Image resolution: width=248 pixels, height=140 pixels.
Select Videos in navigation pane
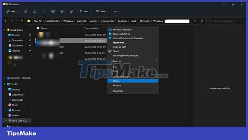tap(15, 115)
